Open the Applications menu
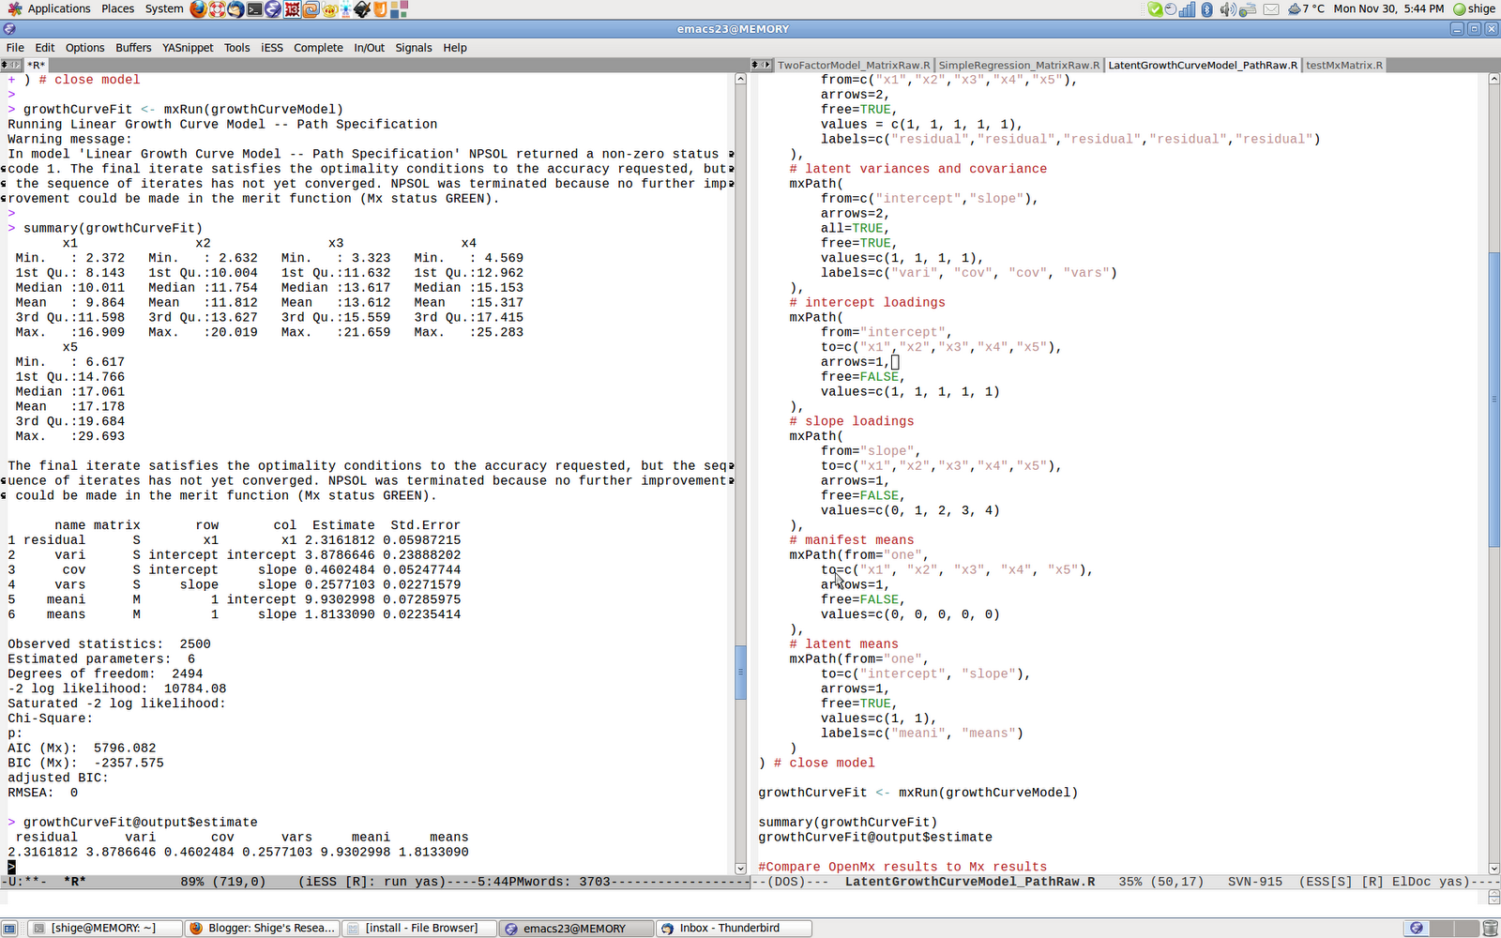Viewport: 1501px width, 938px height. 59,8
